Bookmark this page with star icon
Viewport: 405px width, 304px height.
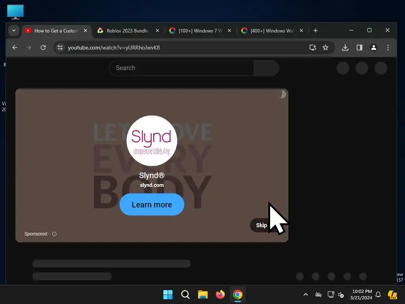(x=326, y=47)
